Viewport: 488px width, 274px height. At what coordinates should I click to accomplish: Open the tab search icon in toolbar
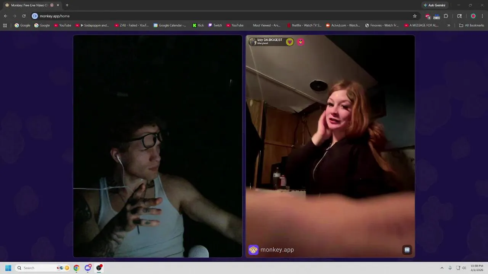[459, 16]
